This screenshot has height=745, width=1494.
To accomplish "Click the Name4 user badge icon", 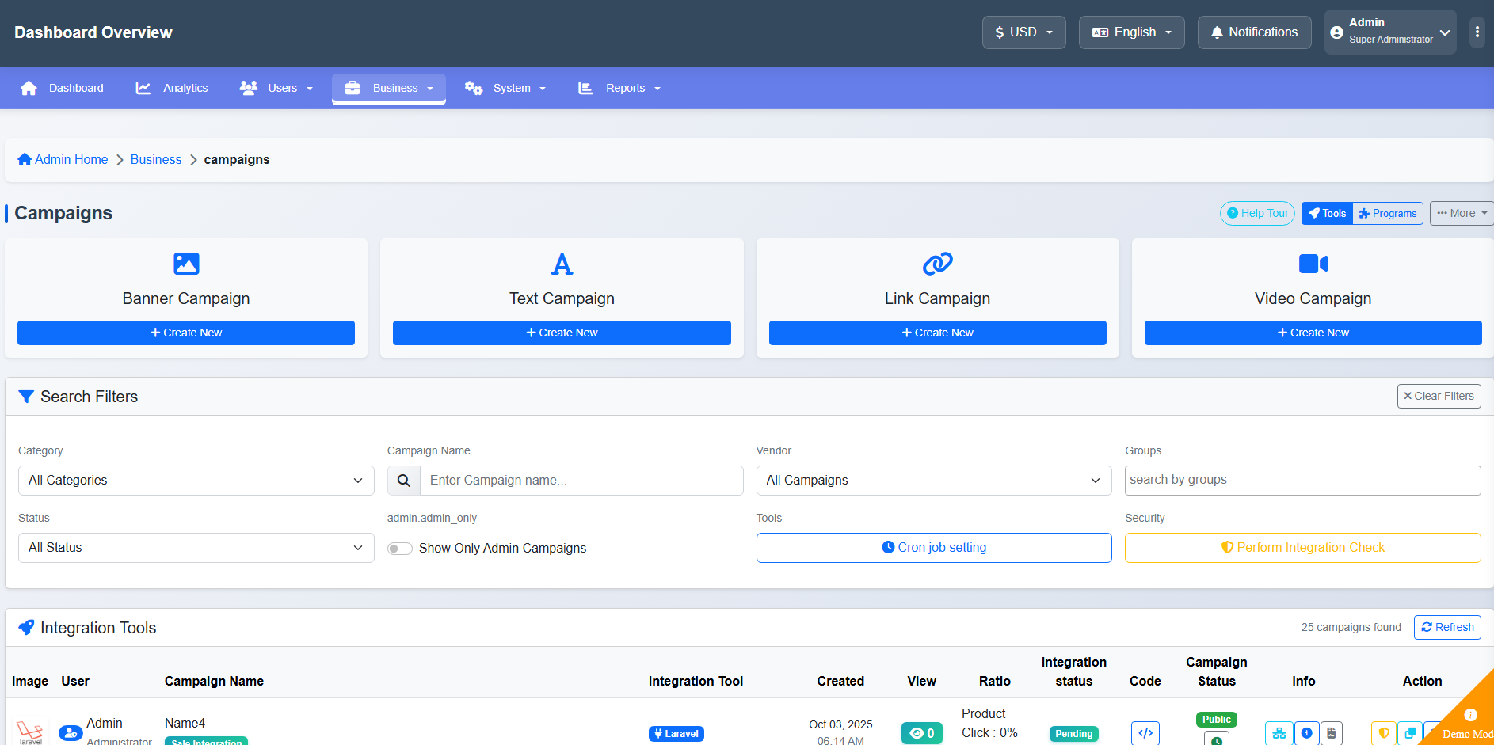I will (71, 733).
